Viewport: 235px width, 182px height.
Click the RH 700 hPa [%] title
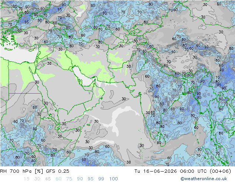[21, 171]
